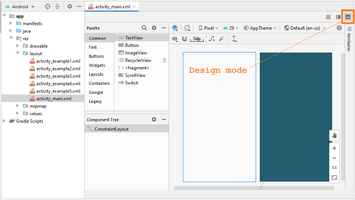
Task: Zoom out the design surface
Action: click(x=334, y=158)
